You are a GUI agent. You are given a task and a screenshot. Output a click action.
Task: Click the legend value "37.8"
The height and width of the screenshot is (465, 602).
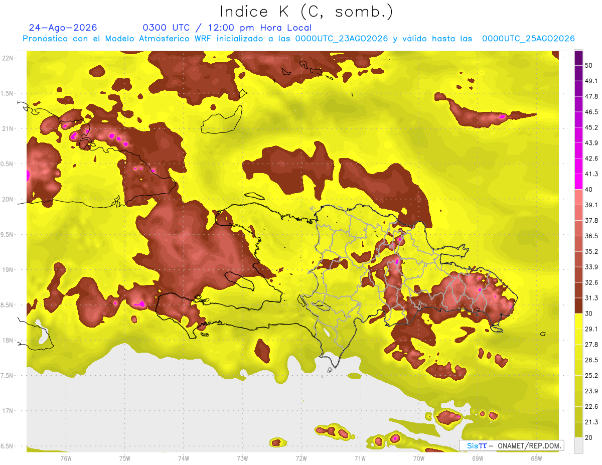click(x=592, y=220)
